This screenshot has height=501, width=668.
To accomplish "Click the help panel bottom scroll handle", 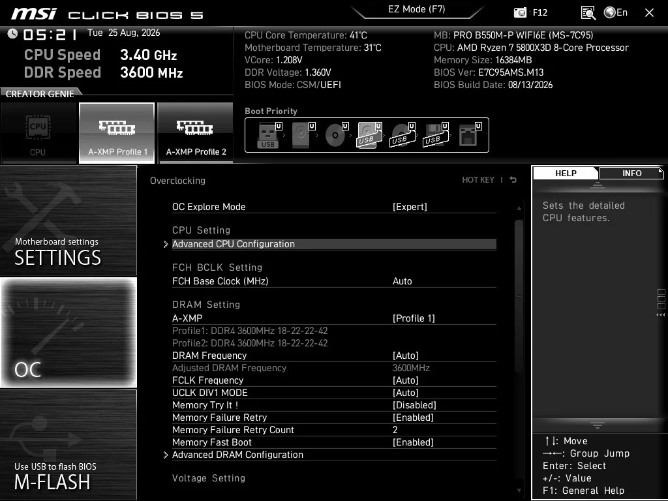I will 598,425.
